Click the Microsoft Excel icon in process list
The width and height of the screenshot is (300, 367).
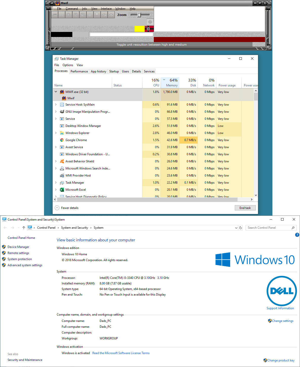click(62, 190)
